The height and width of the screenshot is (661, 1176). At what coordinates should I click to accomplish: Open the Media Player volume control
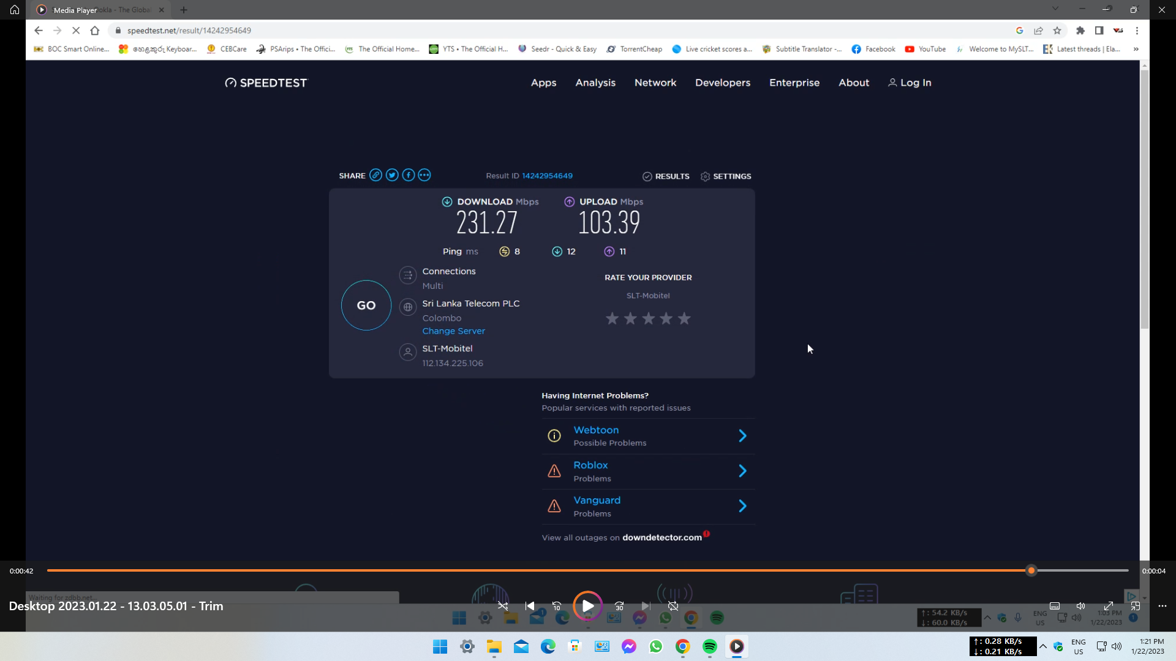(1081, 606)
